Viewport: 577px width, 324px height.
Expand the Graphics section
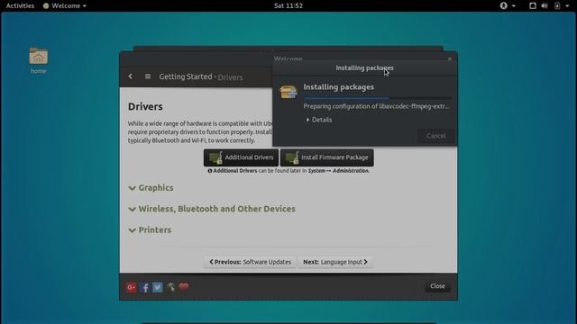pos(151,188)
